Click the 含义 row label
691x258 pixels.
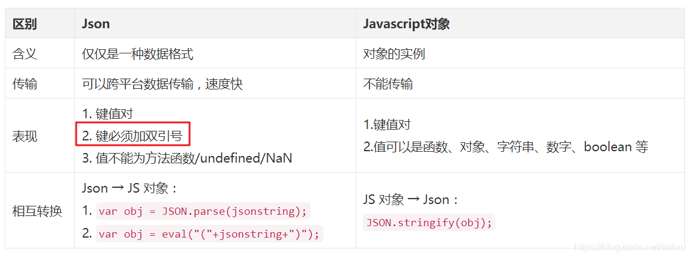coord(25,54)
